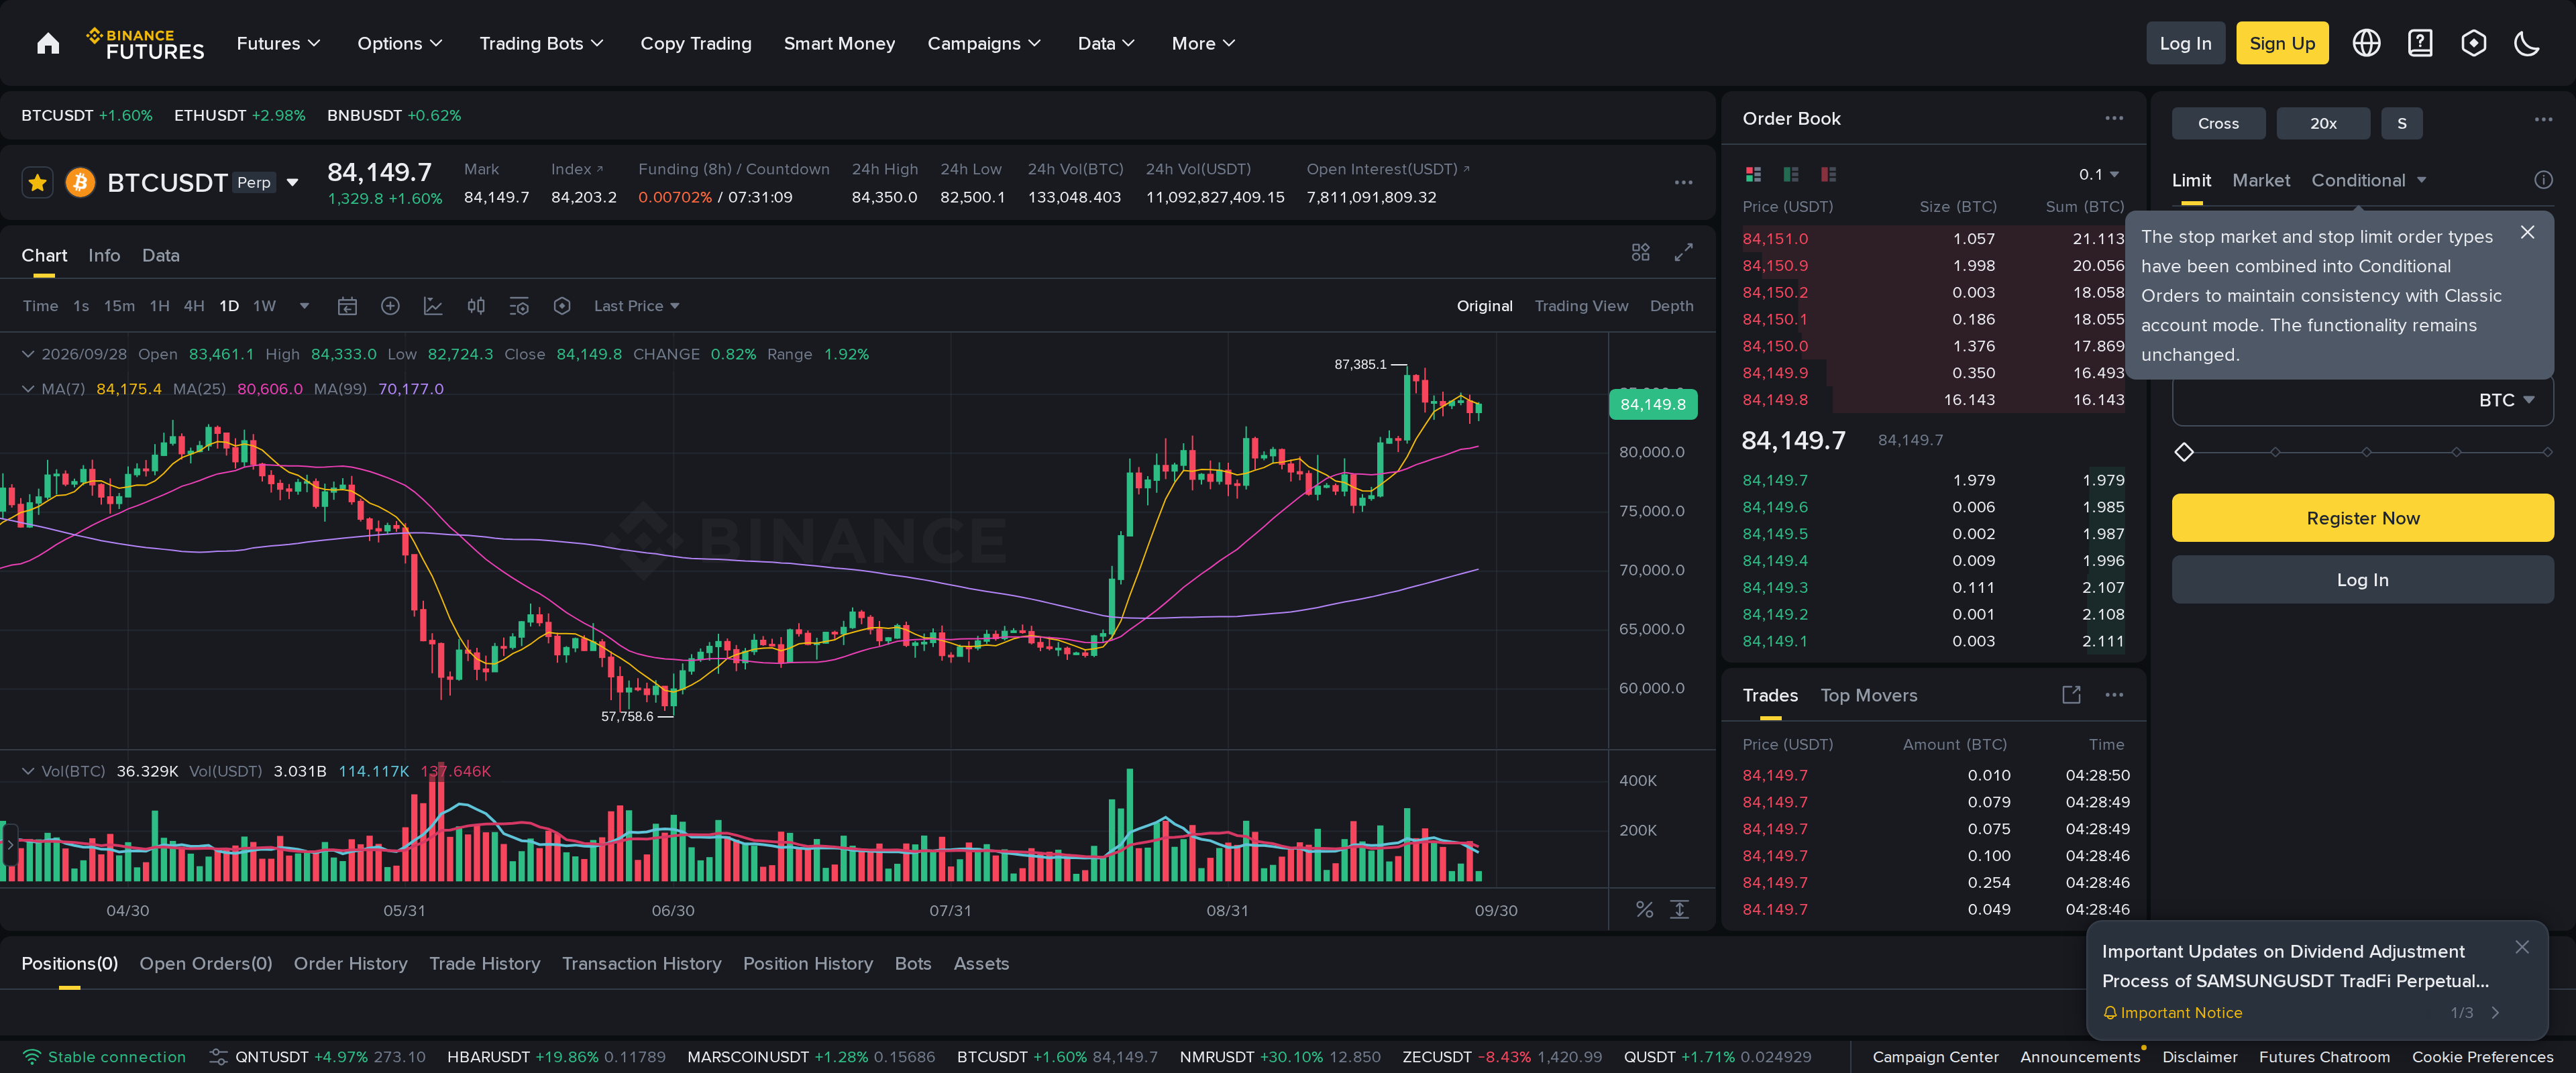Collapse the candle OHLC info row
The height and width of the screenshot is (1073, 2576).
coord(28,354)
